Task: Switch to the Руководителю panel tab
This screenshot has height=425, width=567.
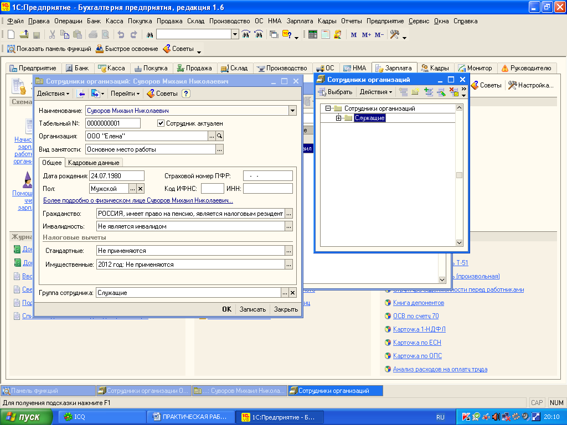Action: pos(527,68)
